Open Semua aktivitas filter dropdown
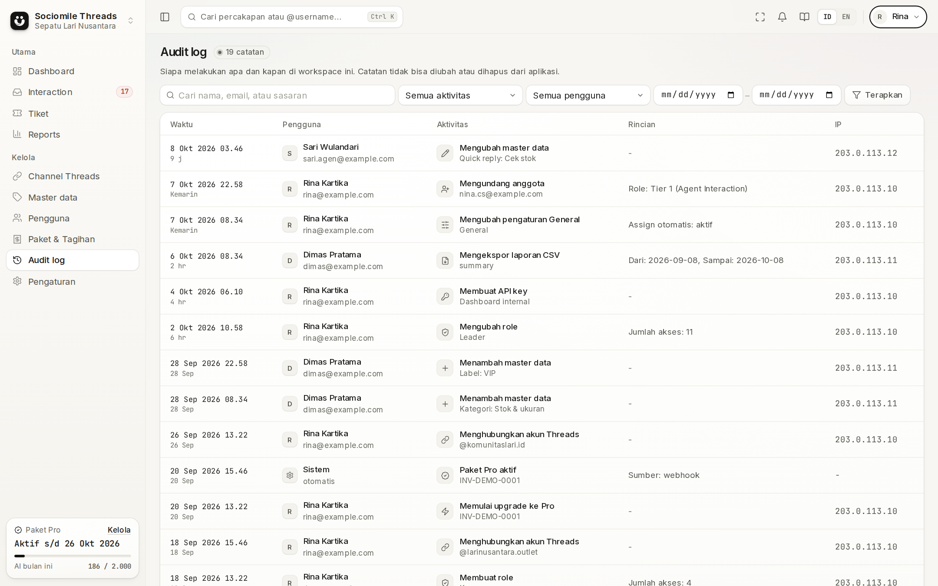This screenshot has width=938, height=586. (460, 95)
